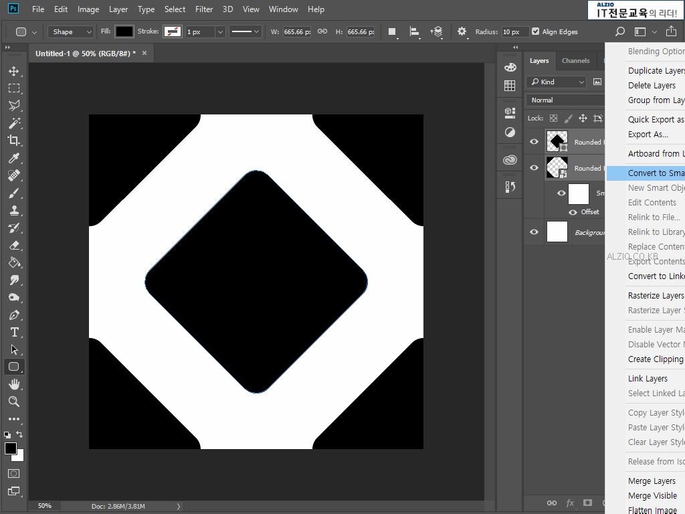
Task: Select the Magic Wand tool
Action: tap(14, 123)
